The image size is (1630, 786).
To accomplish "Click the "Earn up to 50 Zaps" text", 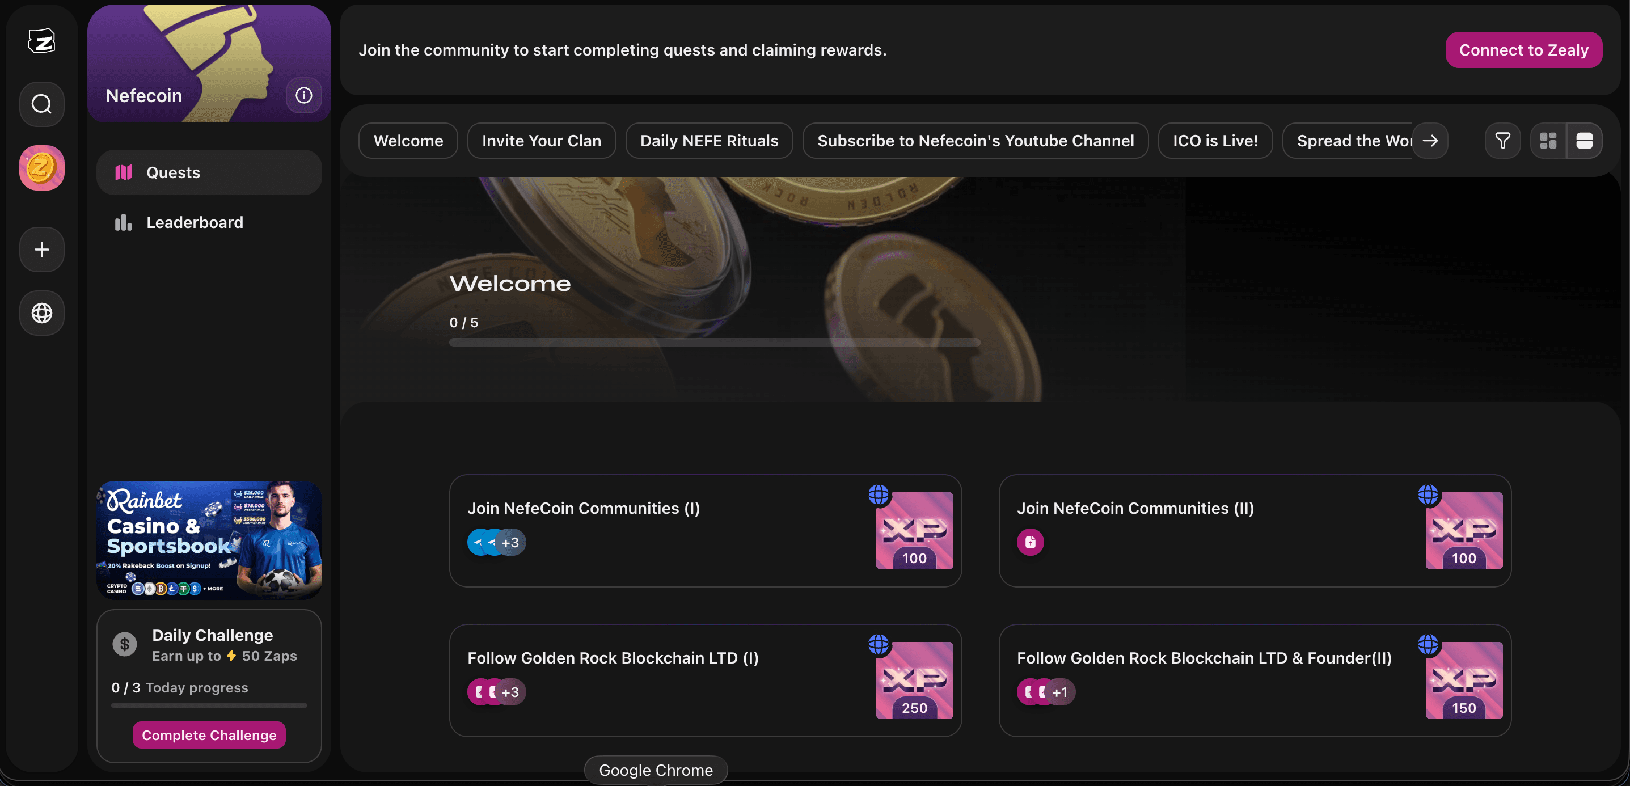I will click(x=224, y=656).
